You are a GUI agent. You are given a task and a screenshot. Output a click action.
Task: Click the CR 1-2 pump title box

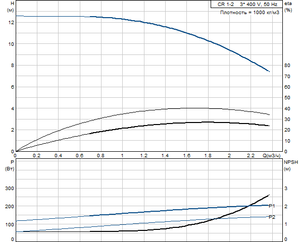[246, 4]
